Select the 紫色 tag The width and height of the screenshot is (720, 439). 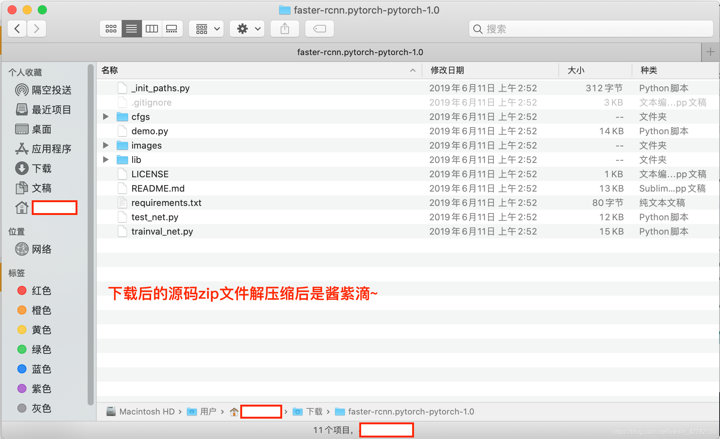point(35,389)
